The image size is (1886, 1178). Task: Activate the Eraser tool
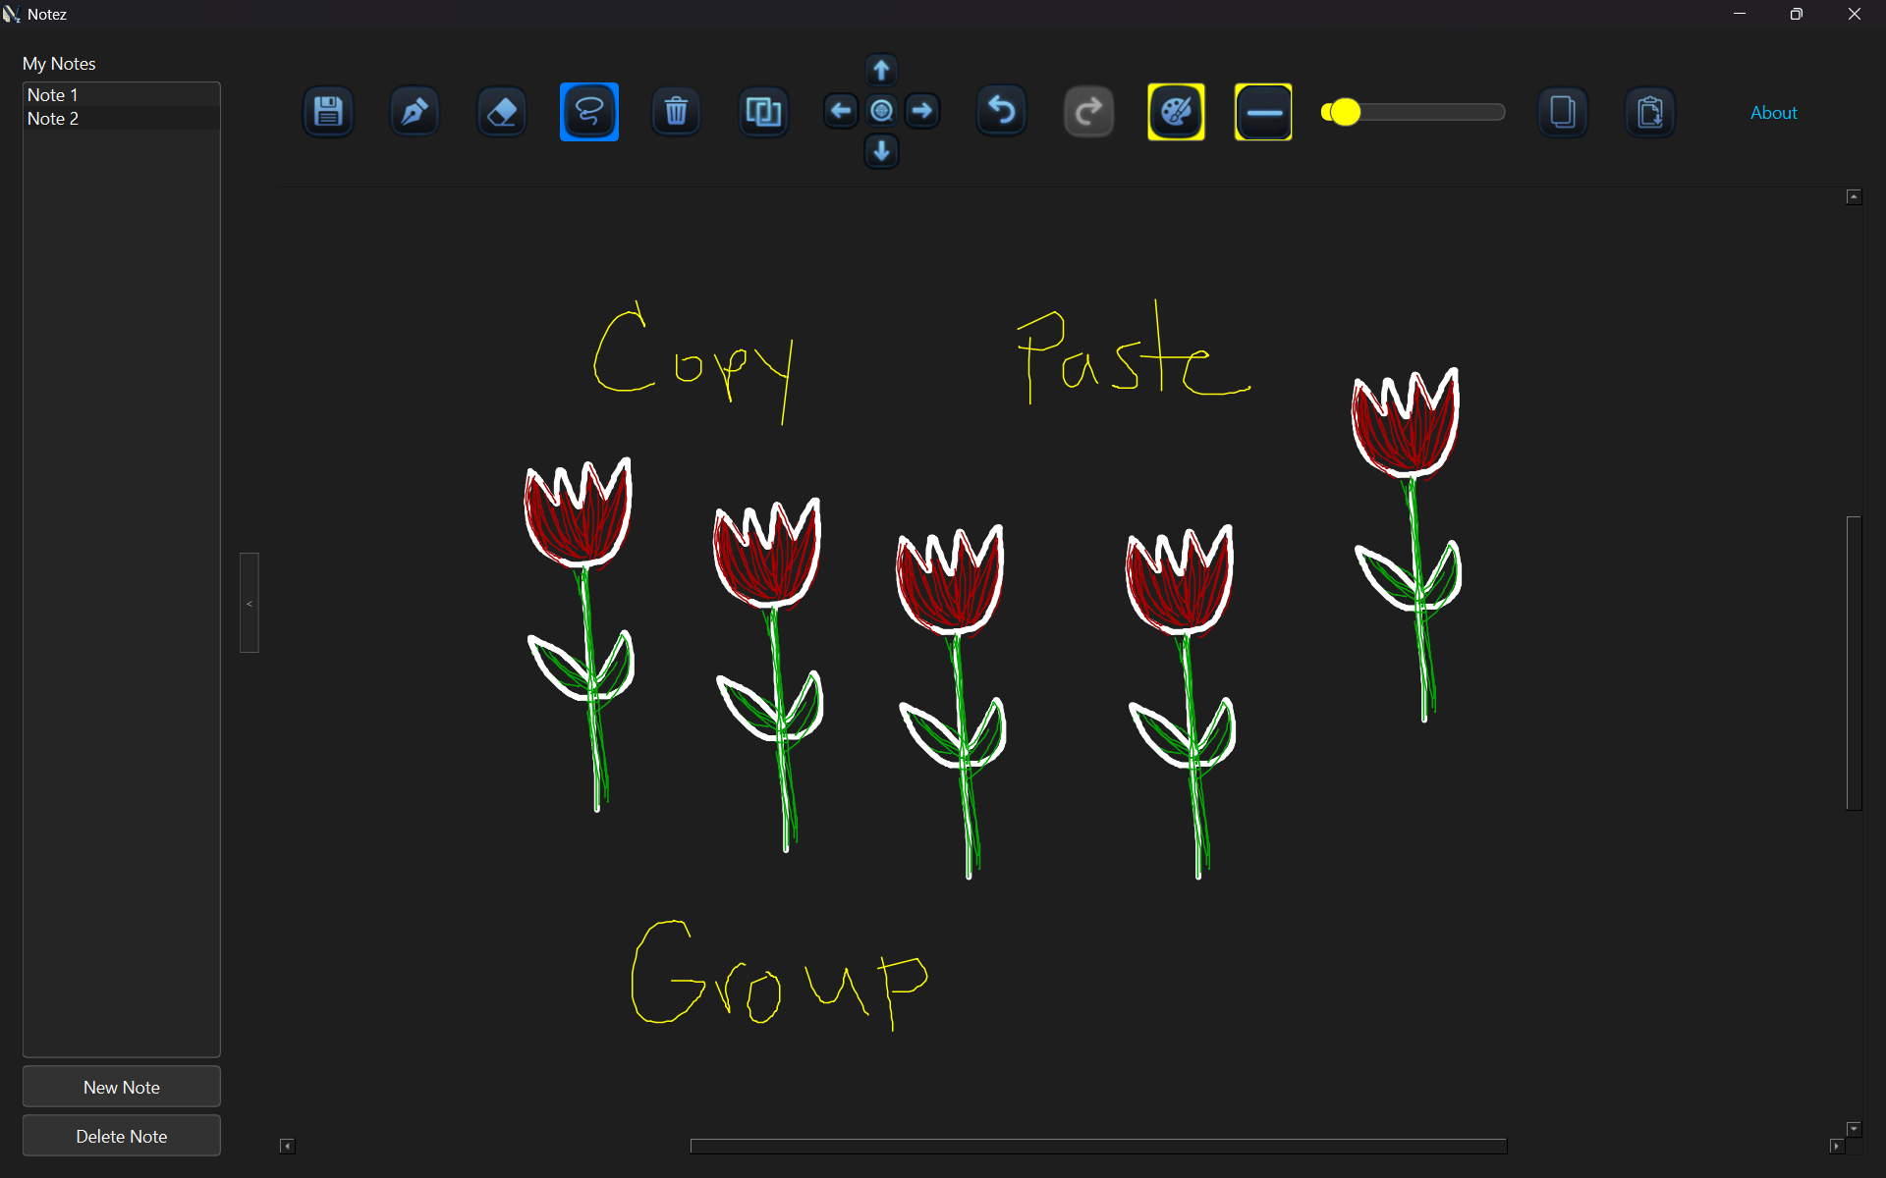click(501, 111)
